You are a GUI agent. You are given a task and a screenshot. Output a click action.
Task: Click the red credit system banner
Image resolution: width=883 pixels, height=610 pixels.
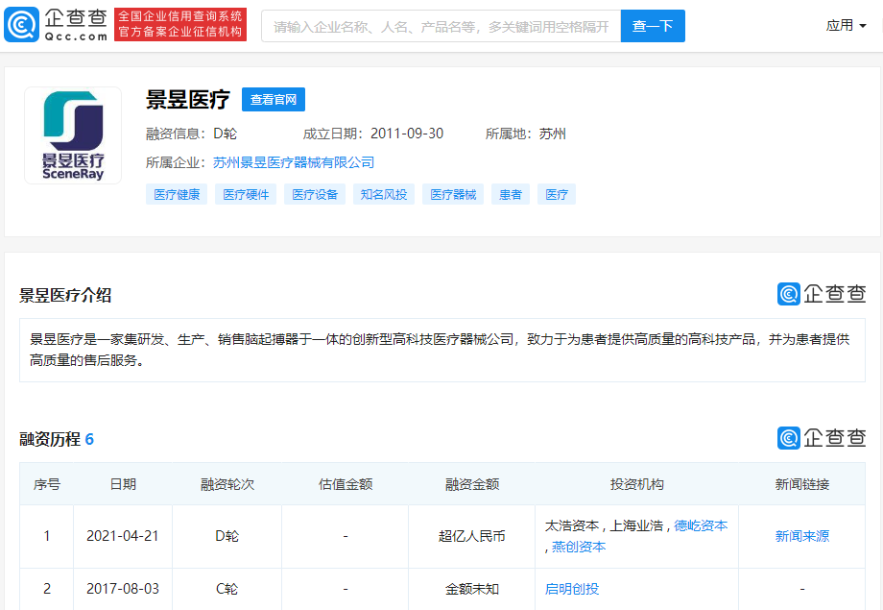pos(180,24)
